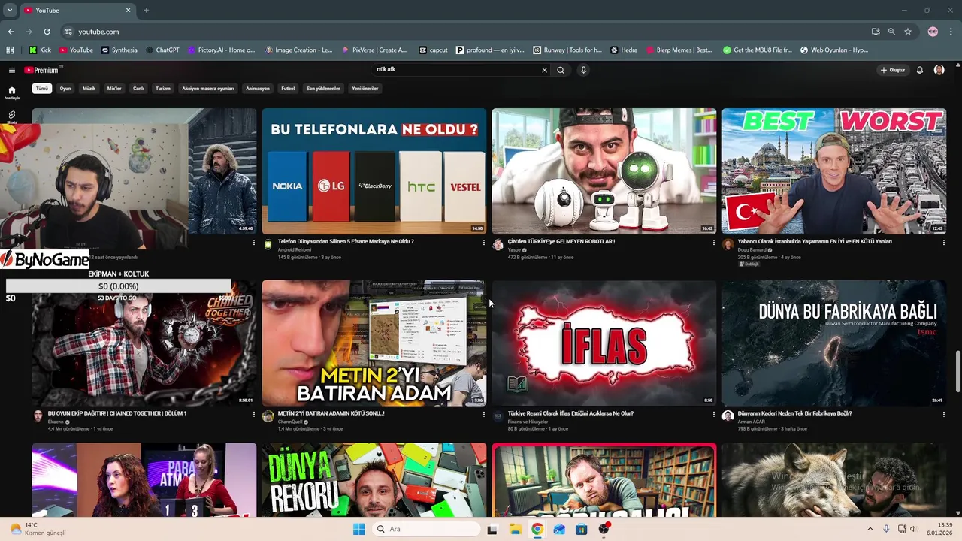Image resolution: width=962 pixels, height=541 pixels.
Task: Open the Synthesia bookmark
Action: coord(119,50)
